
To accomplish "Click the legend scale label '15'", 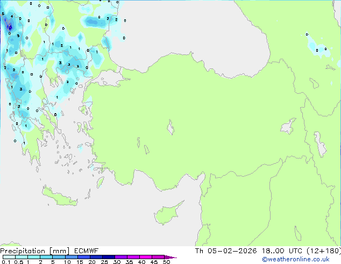I will click(x=80, y=262).
